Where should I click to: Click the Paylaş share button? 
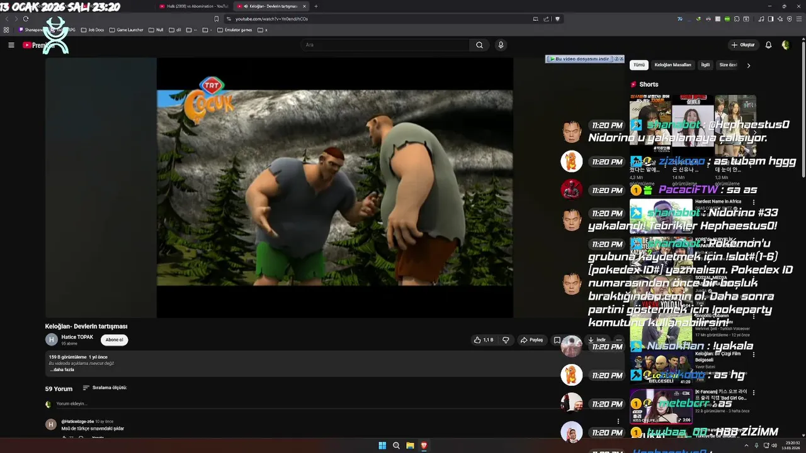(532, 340)
